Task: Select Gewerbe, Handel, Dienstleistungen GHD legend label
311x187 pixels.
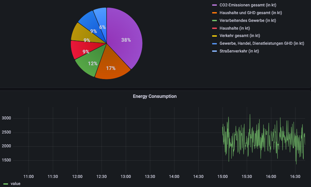Action: click(262, 43)
